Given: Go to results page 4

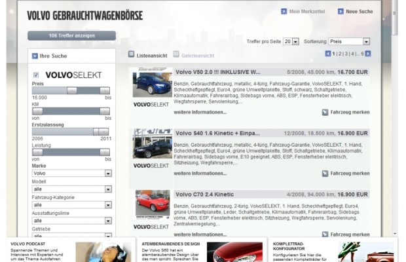Looking at the screenshot, I should click(x=352, y=54).
